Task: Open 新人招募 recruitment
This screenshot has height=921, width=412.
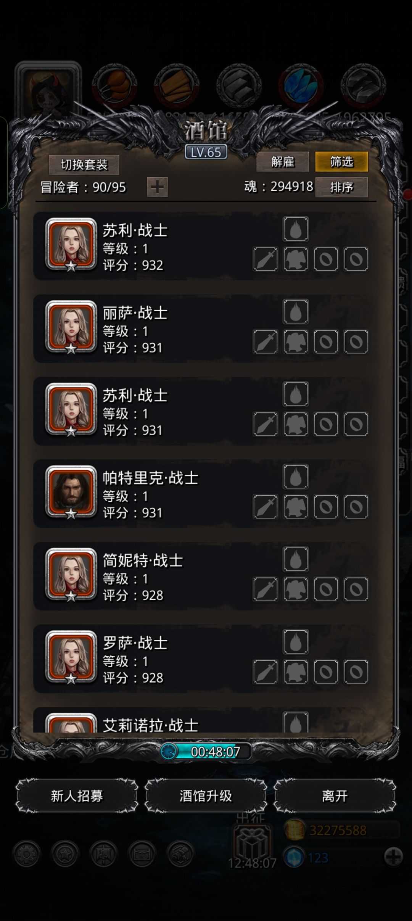Action: (x=77, y=796)
